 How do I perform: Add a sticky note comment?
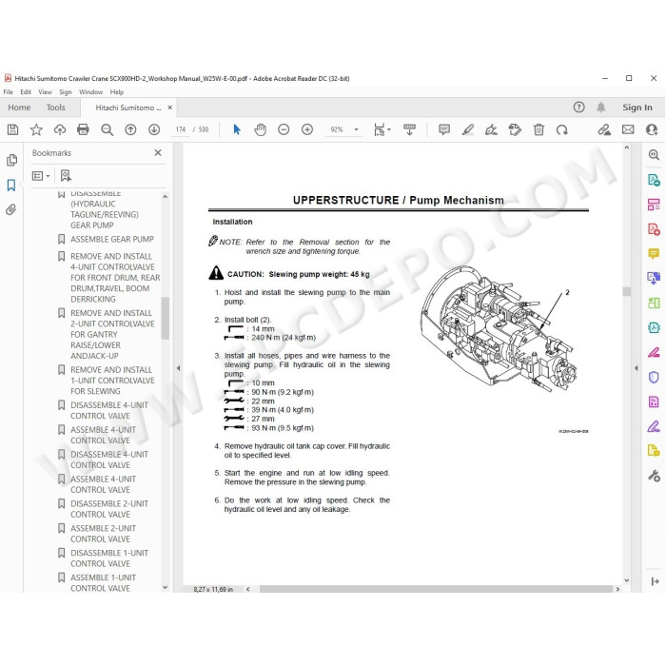(x=444, y=129)
